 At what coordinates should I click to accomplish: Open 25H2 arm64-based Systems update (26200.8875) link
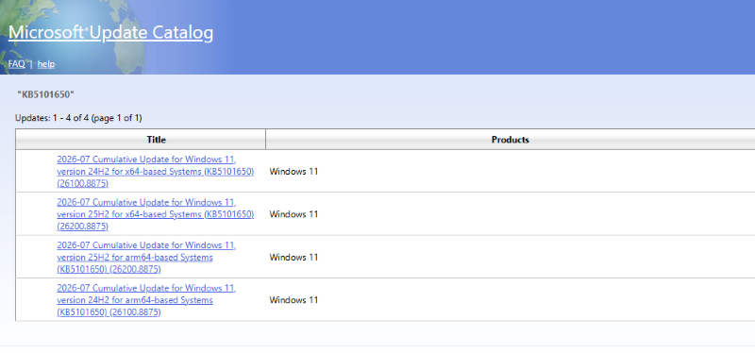point(146,257)
